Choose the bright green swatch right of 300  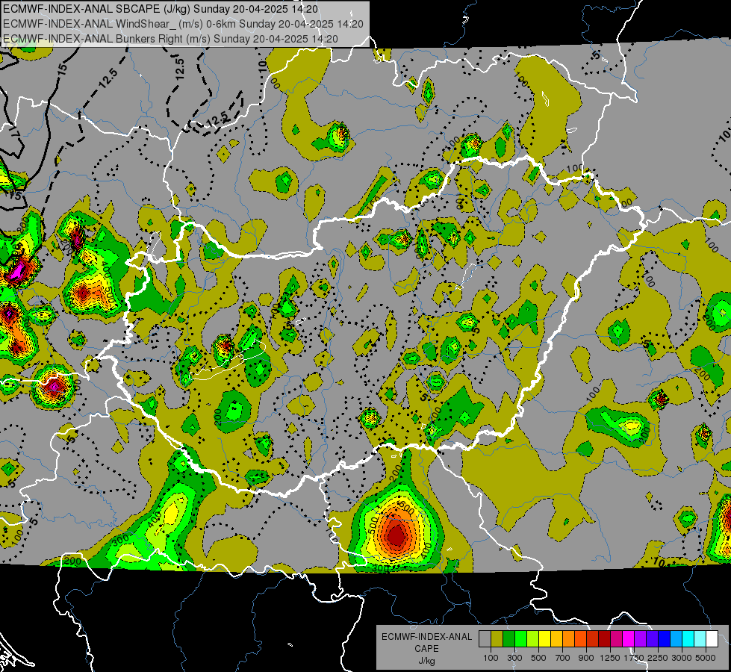tap(520, 638)
